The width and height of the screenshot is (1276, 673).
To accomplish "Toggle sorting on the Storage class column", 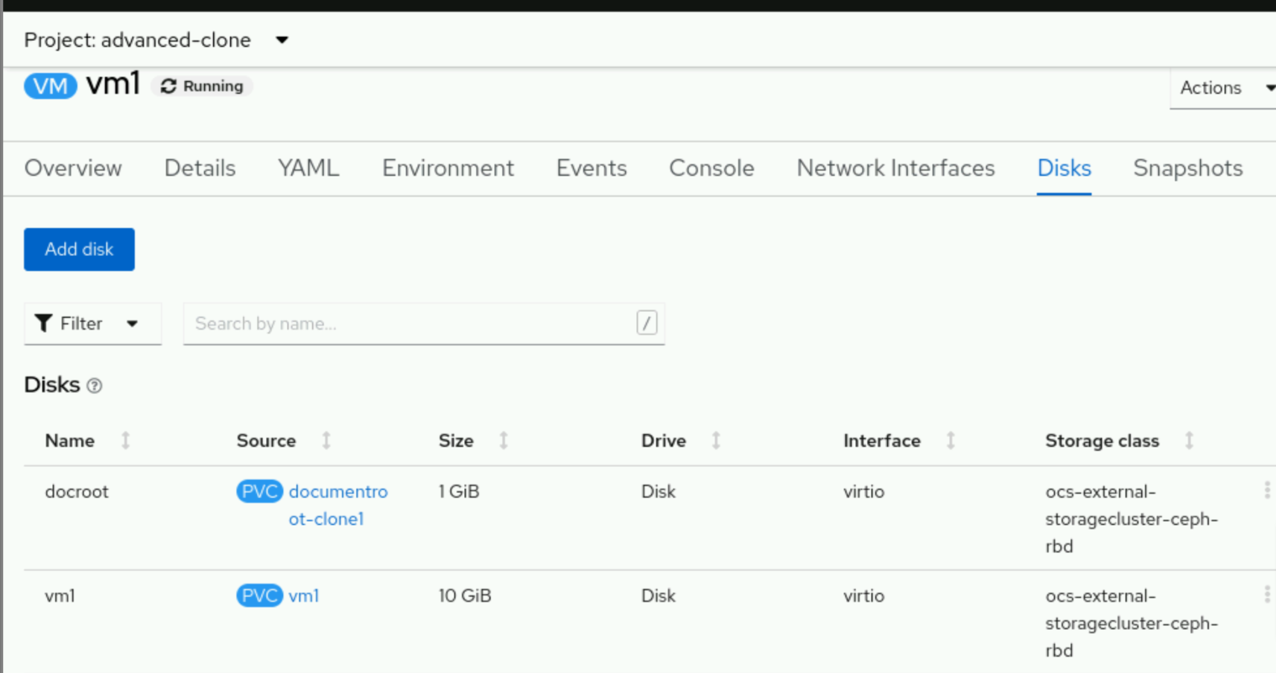I will coord(1188,441).
